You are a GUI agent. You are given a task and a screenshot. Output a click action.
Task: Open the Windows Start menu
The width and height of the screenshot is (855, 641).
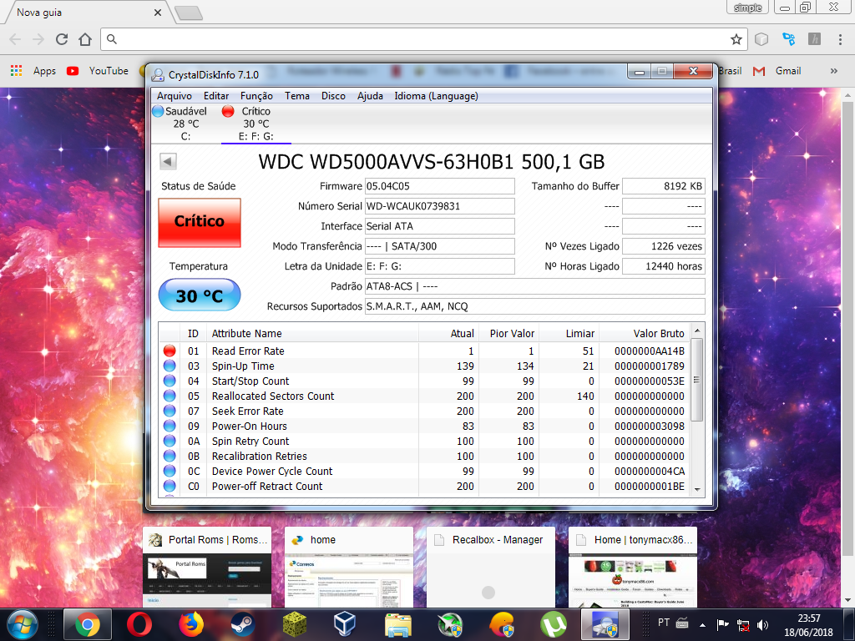(23, 624)
